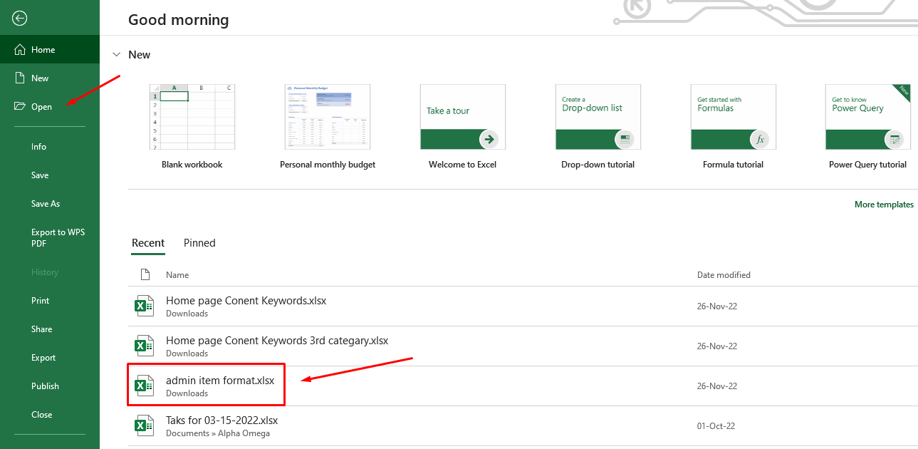Launch the Drop-down list tutorial template
918x449 pixels.
pos(598,118)
